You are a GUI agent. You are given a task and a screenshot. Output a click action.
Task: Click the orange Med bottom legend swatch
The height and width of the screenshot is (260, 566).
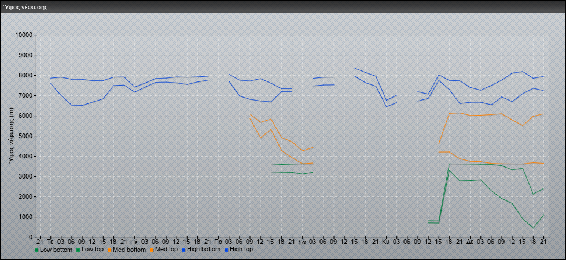coord(109,250)
